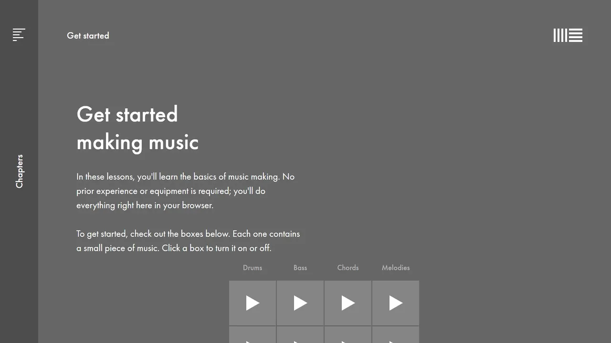Play the first Bass clip box
The image size is (611, 343).
tap(300, 303)
